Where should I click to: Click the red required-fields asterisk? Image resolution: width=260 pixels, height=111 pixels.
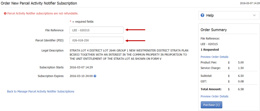click(70, 22)
